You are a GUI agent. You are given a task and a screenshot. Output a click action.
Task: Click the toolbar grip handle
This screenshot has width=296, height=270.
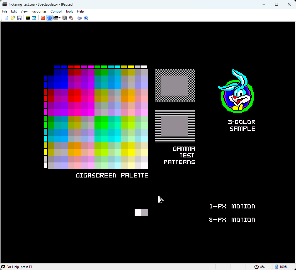[2, 18]
